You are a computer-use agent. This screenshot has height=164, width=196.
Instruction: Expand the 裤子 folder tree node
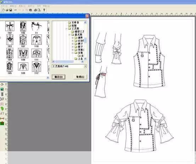tap(73, 44)
